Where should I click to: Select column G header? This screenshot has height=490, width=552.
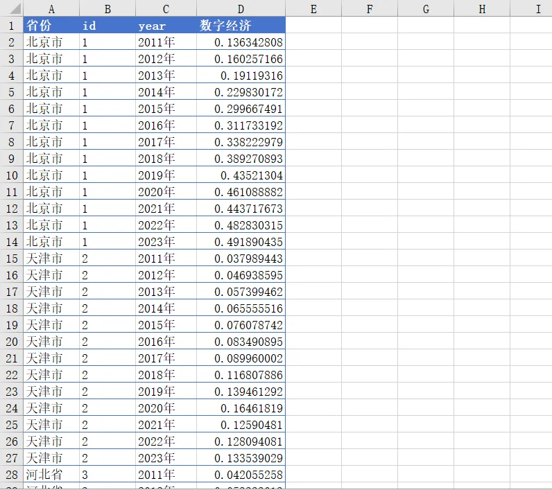coord(426,8)
